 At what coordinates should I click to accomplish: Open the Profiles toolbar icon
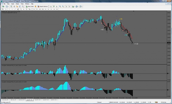(x=7, y=7)
